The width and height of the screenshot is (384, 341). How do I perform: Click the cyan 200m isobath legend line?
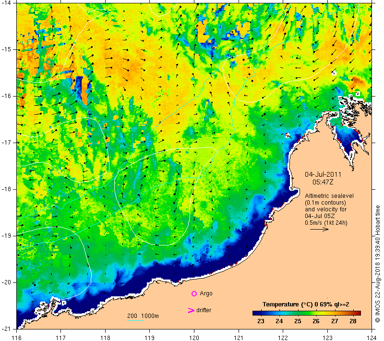[135, 320]
